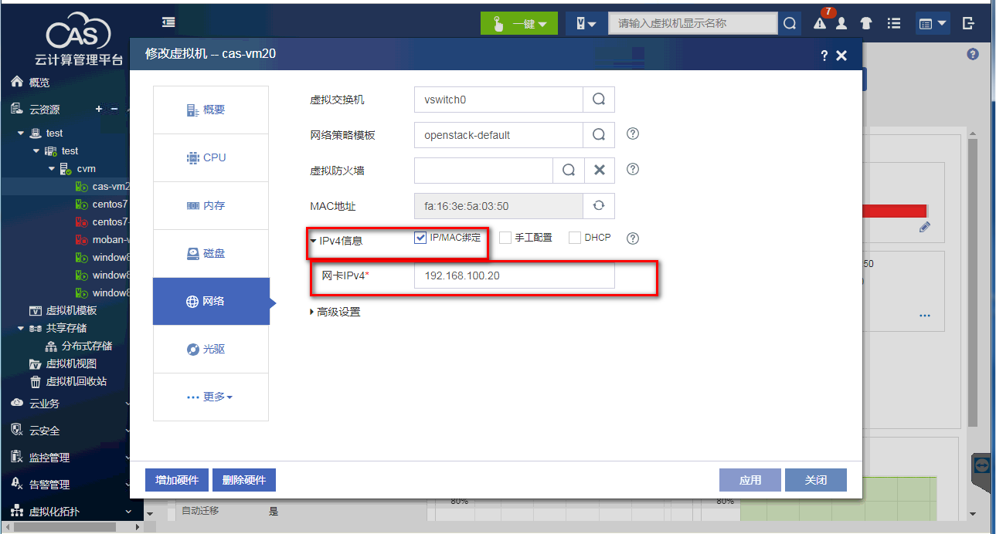Viewport: 996px width, 534px height.
Task: Clear the virtual firewall field with X
Action: click(x=599, y=171)
